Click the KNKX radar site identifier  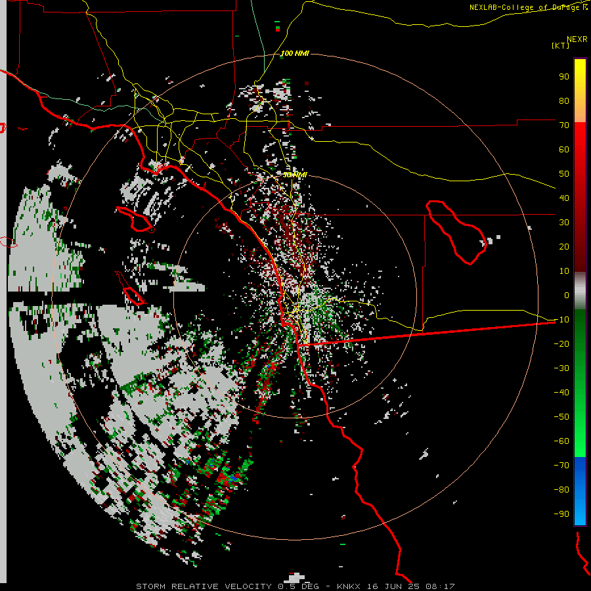348,586
